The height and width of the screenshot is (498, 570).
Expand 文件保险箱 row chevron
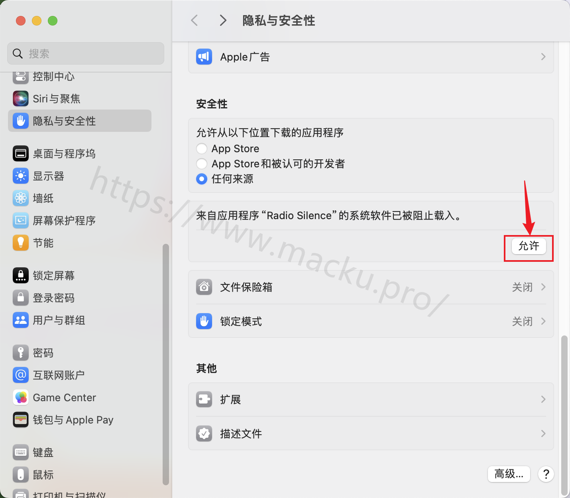543,287
